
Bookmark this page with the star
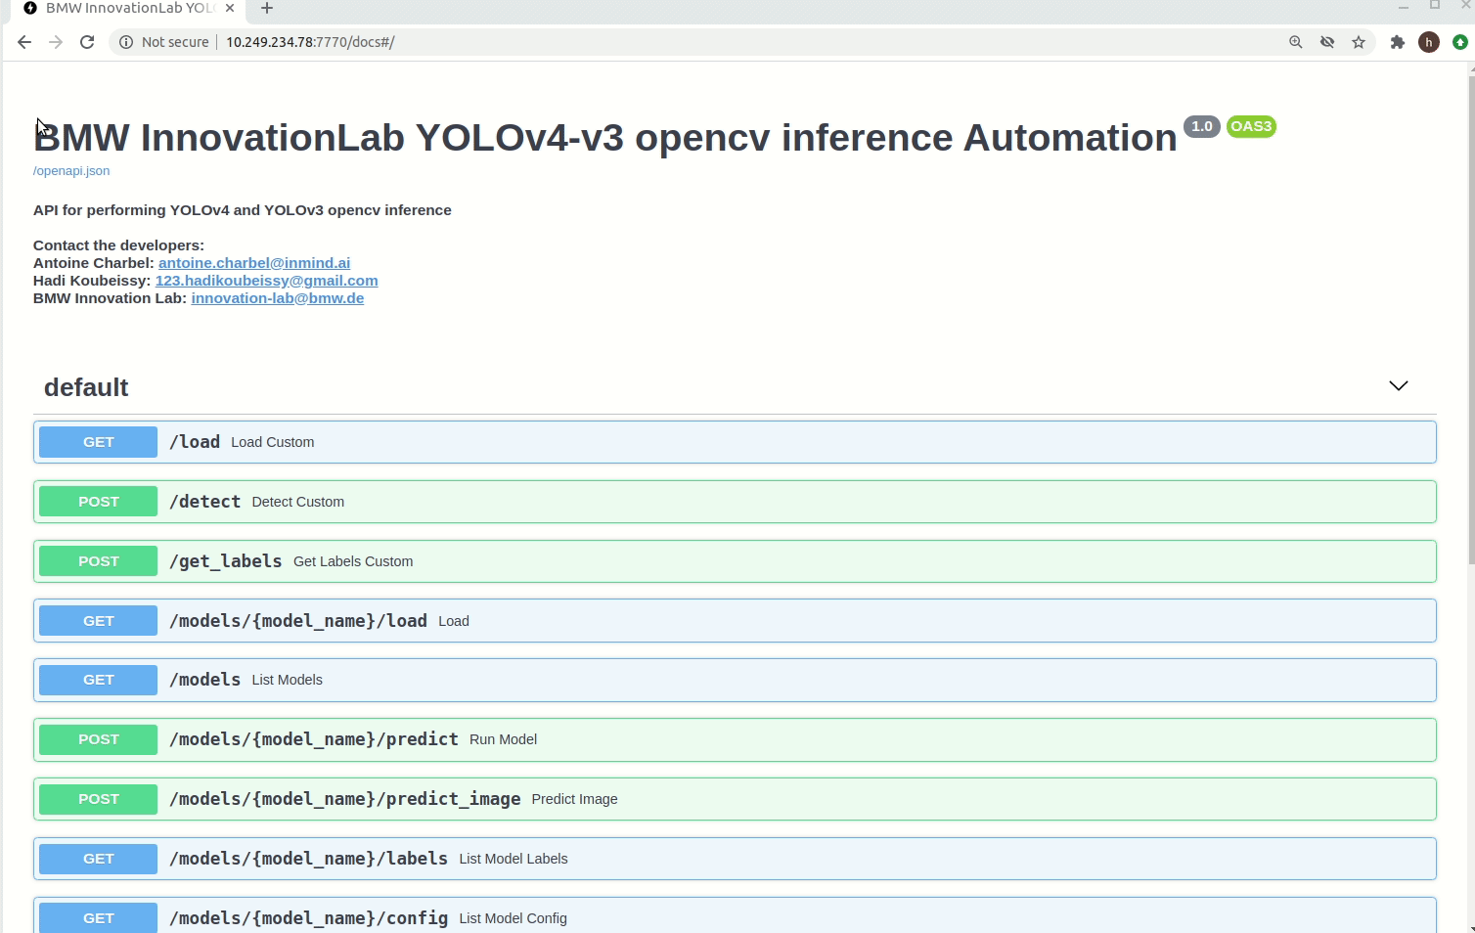pos(1359,42)
